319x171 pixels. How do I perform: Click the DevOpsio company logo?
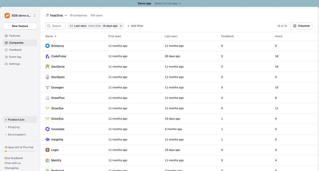tap(47, 77)
